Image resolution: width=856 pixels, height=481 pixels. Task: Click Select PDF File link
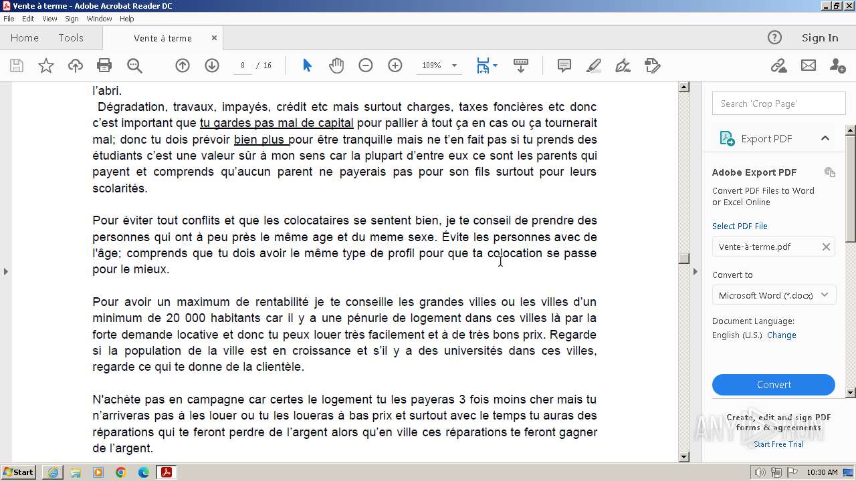(740, 226)
